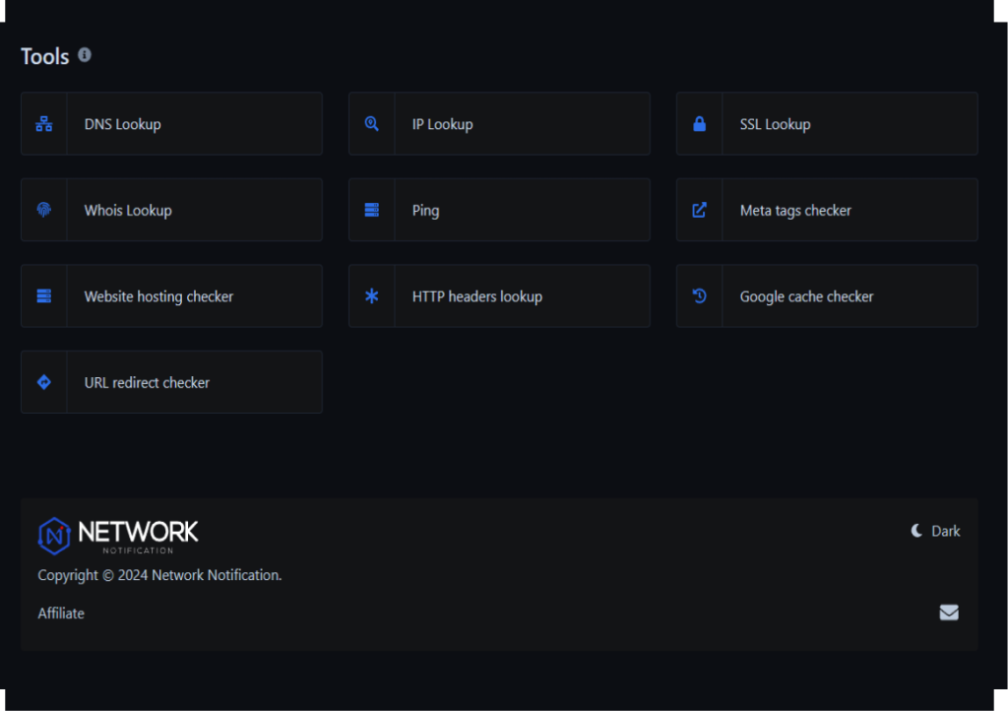Click the IP Lookup magnifier icon
Image resolution: width=1008 pixels, height=711 pixels.
(371, 124)
